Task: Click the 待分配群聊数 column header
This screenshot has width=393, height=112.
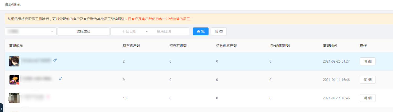Action: (x=280, y=46)
